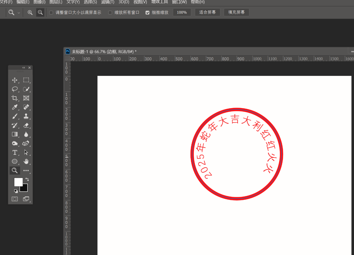Screen dimensions: 354x255
Task: Select the History Brush tool
Action: click(15, 125)
